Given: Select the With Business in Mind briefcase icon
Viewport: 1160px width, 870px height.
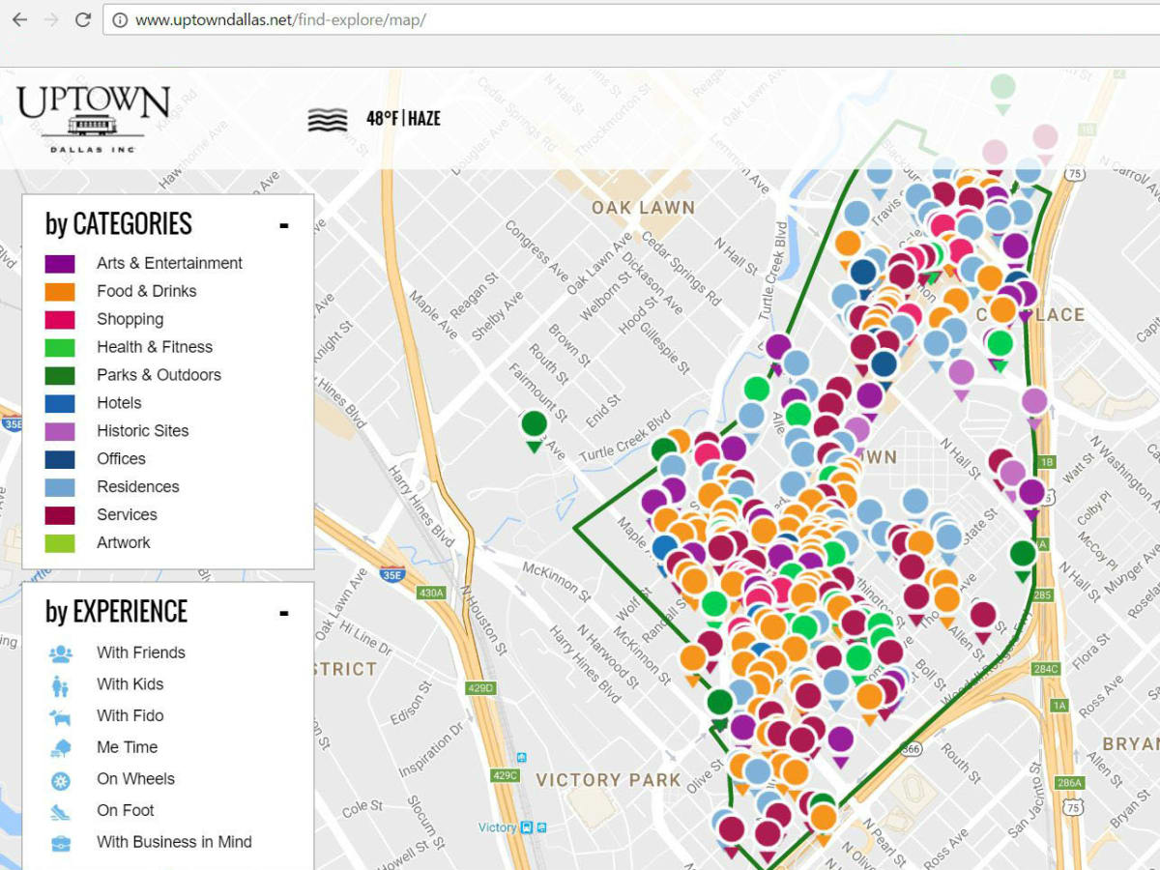Looking at the screenshot, I should pos(62,842).
